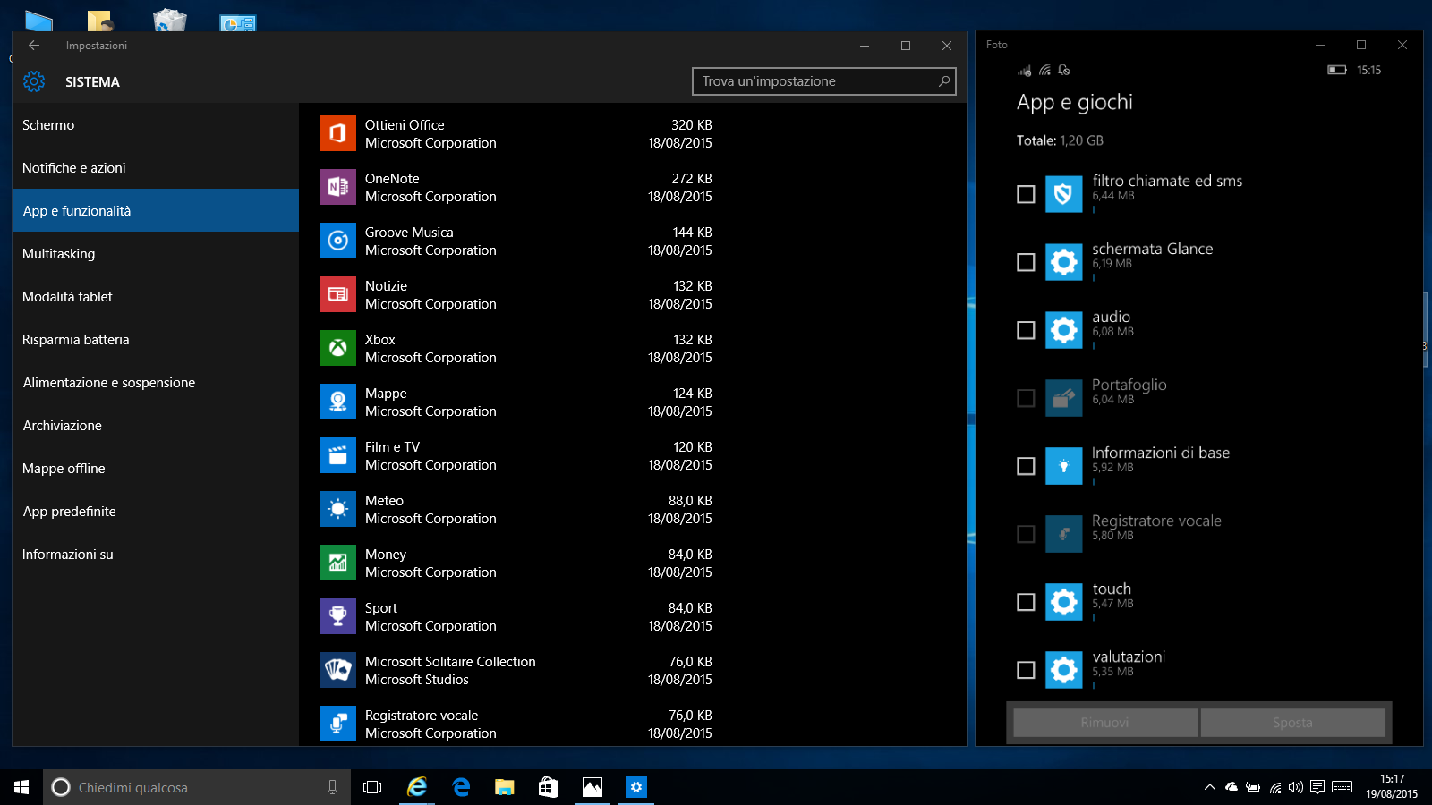
Task: Launch Microsoft Edge from the taskbar
Action: click(462, 787)
